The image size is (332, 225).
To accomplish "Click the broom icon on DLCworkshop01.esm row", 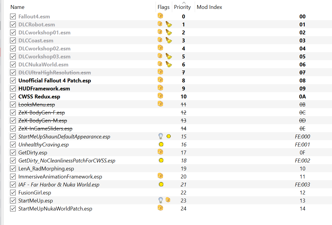I will click(169, 32).
